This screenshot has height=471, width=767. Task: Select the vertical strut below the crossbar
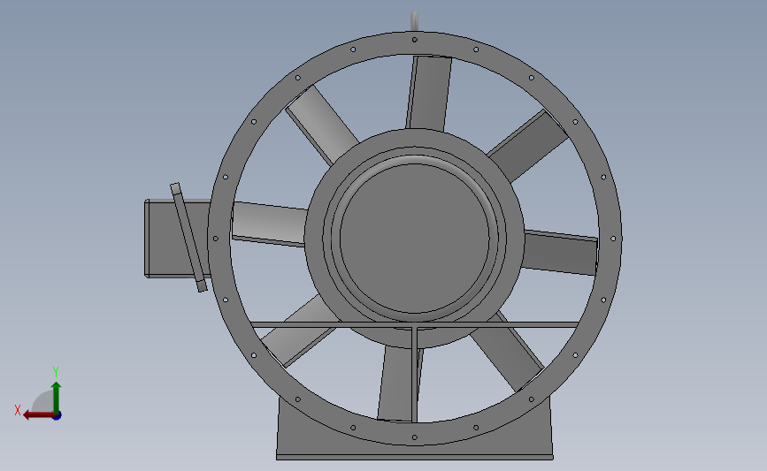click(x=414, y=375)
